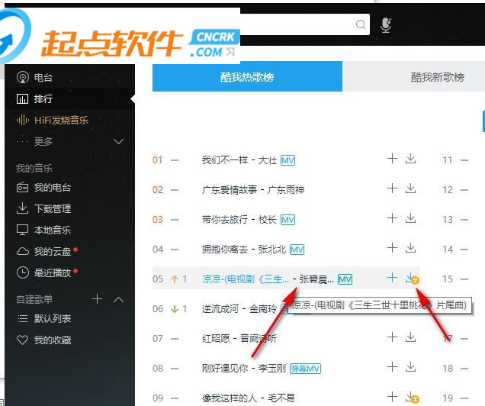Play song 拥抱你离去 - 张北北
The width and height of the screenshot is (485, 406).
click(x=244, y=250)
